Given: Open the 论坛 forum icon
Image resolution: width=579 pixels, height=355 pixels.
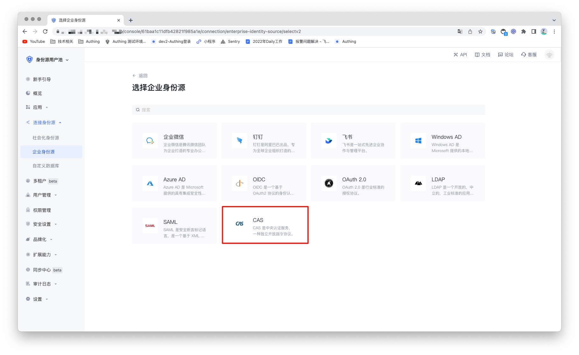Looking at the screenshot, I should pos(506,54).
